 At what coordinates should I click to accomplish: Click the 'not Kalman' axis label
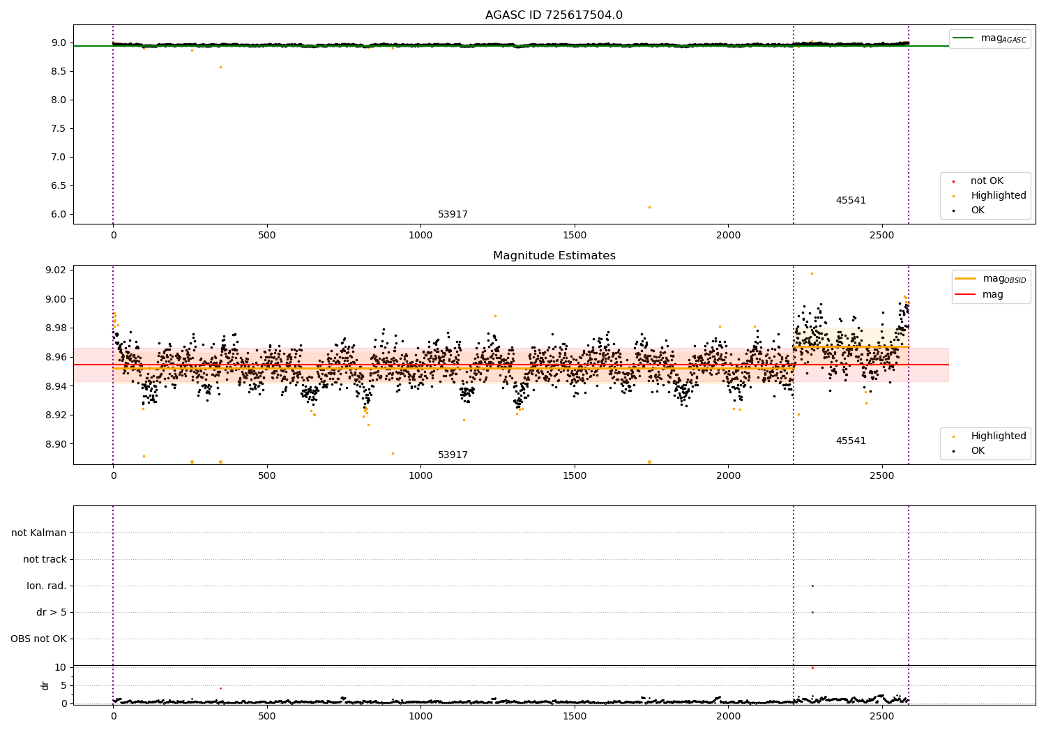coord(38,533)
